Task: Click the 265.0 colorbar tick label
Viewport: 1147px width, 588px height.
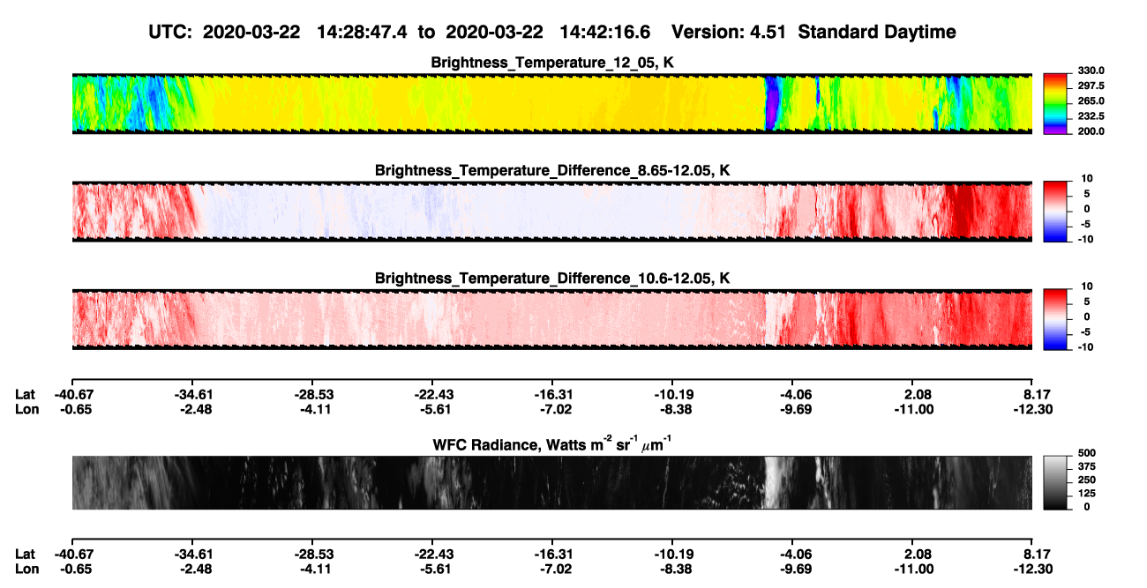Action: pos(1091,101)
